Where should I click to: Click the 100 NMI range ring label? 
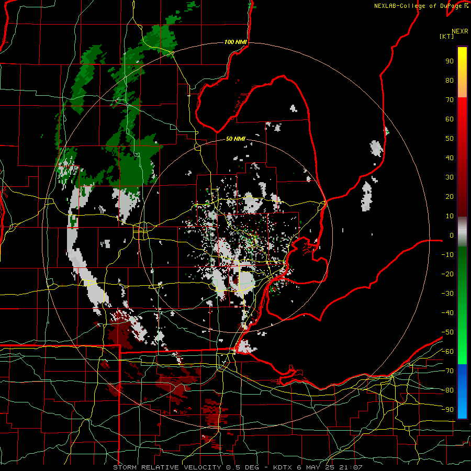[x=235, y=42]
